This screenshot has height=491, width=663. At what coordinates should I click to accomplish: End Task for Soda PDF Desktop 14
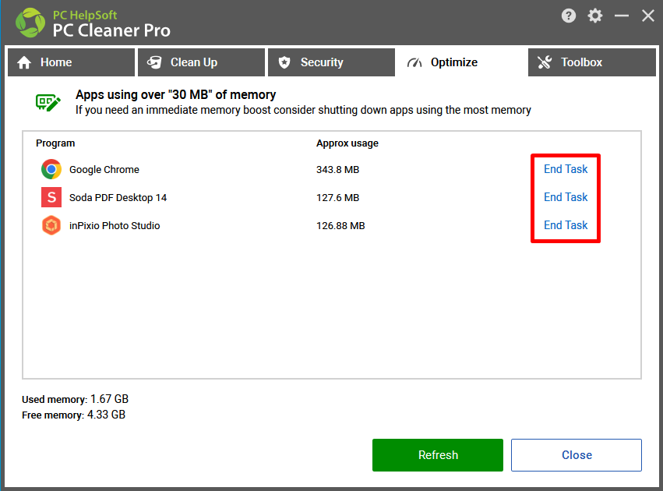(566, 197)
